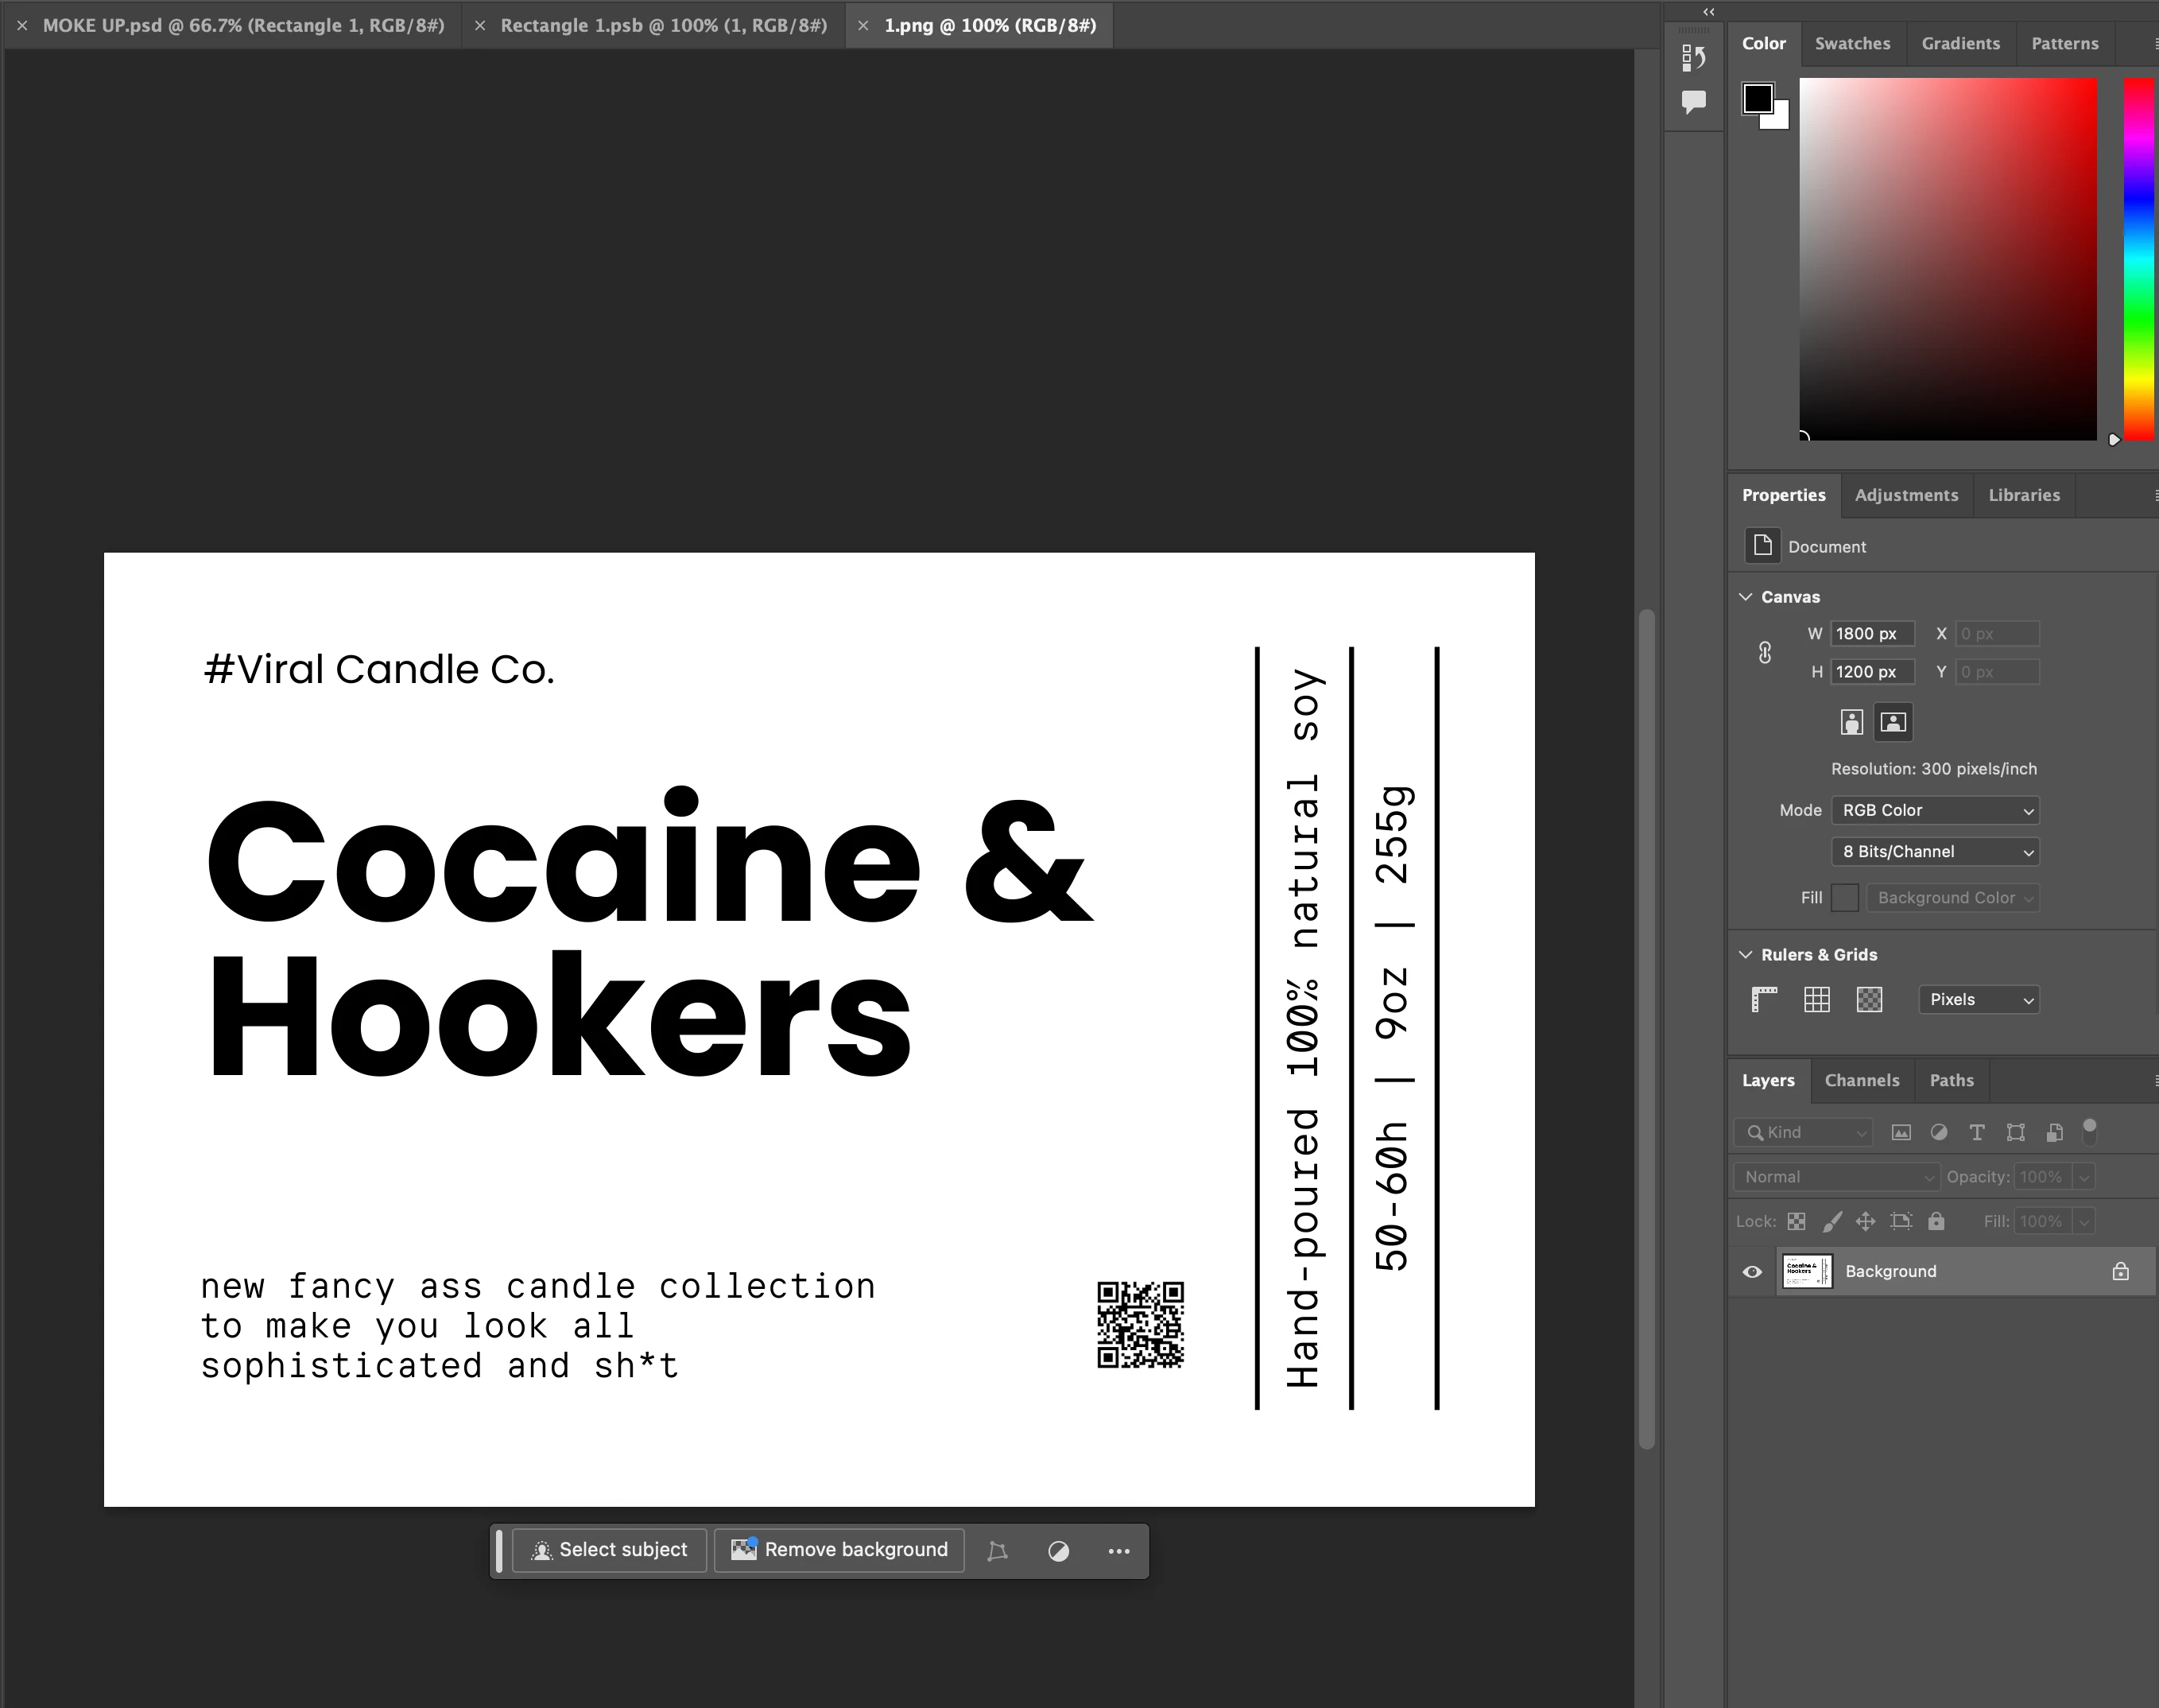Click the Select subject button

tap(609, 1550)
